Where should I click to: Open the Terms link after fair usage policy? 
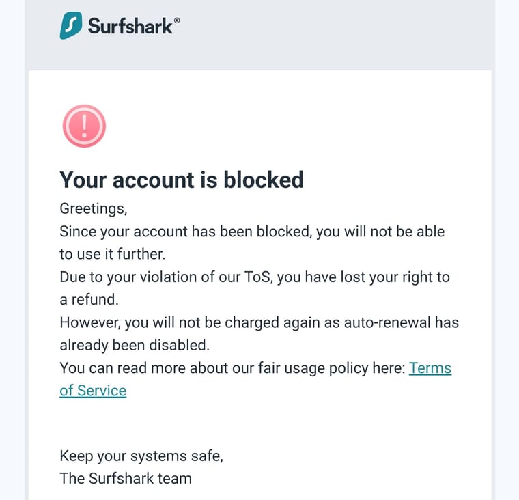(x=430, y=368)
